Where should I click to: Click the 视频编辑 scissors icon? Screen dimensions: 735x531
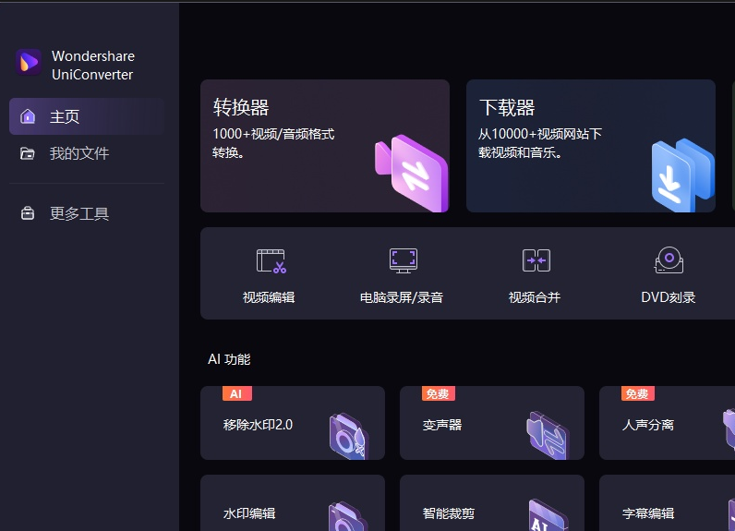pyautogui.click(x=271, y=261)
